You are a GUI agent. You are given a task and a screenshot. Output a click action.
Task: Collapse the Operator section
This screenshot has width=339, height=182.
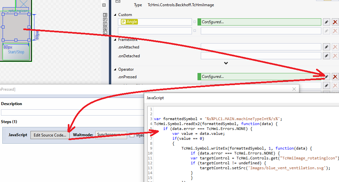tap(115, 69)
